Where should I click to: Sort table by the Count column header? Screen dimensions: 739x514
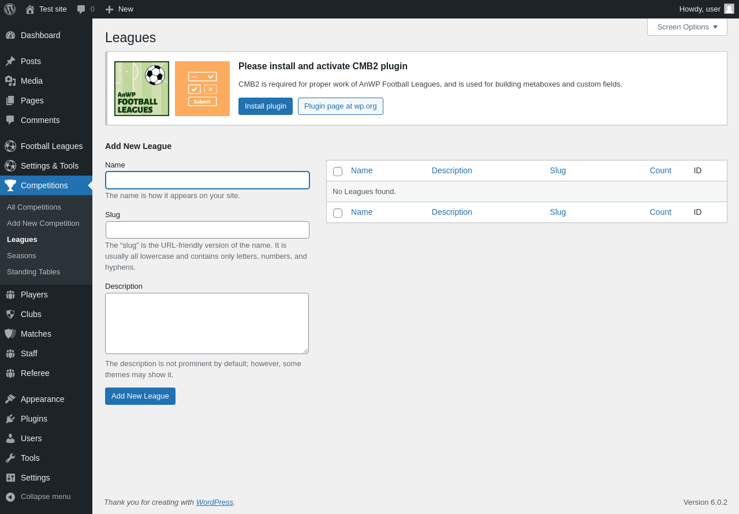point(660,171)
